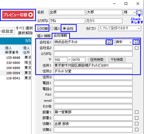144x134 pixels.
Task: Select the list row with postal code 116-8541
Action: (x=16, y=78)
